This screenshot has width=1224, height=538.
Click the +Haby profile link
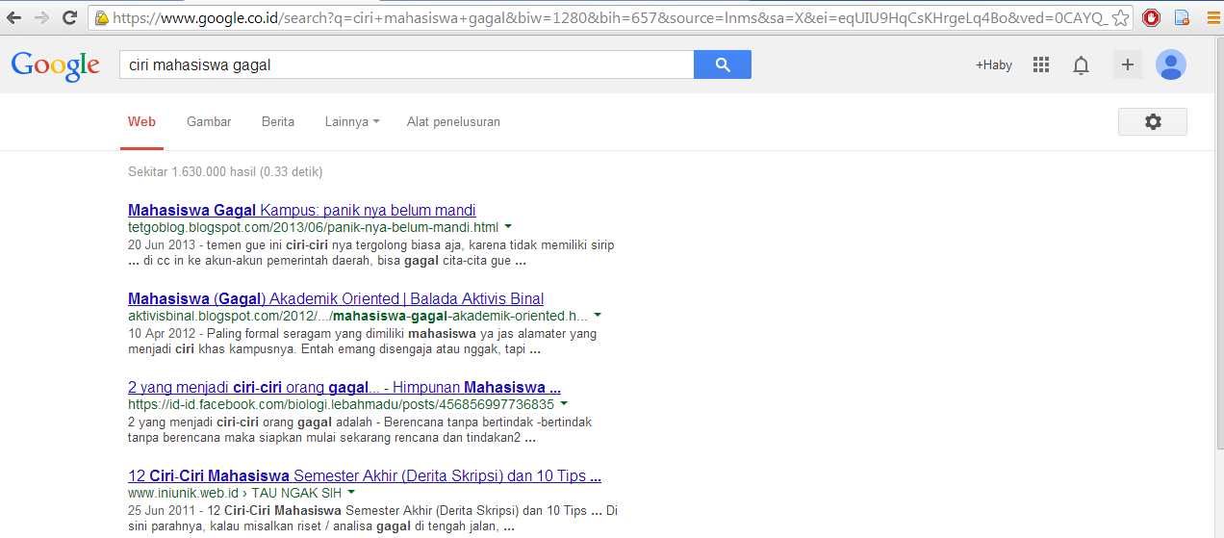click(994, 65)
